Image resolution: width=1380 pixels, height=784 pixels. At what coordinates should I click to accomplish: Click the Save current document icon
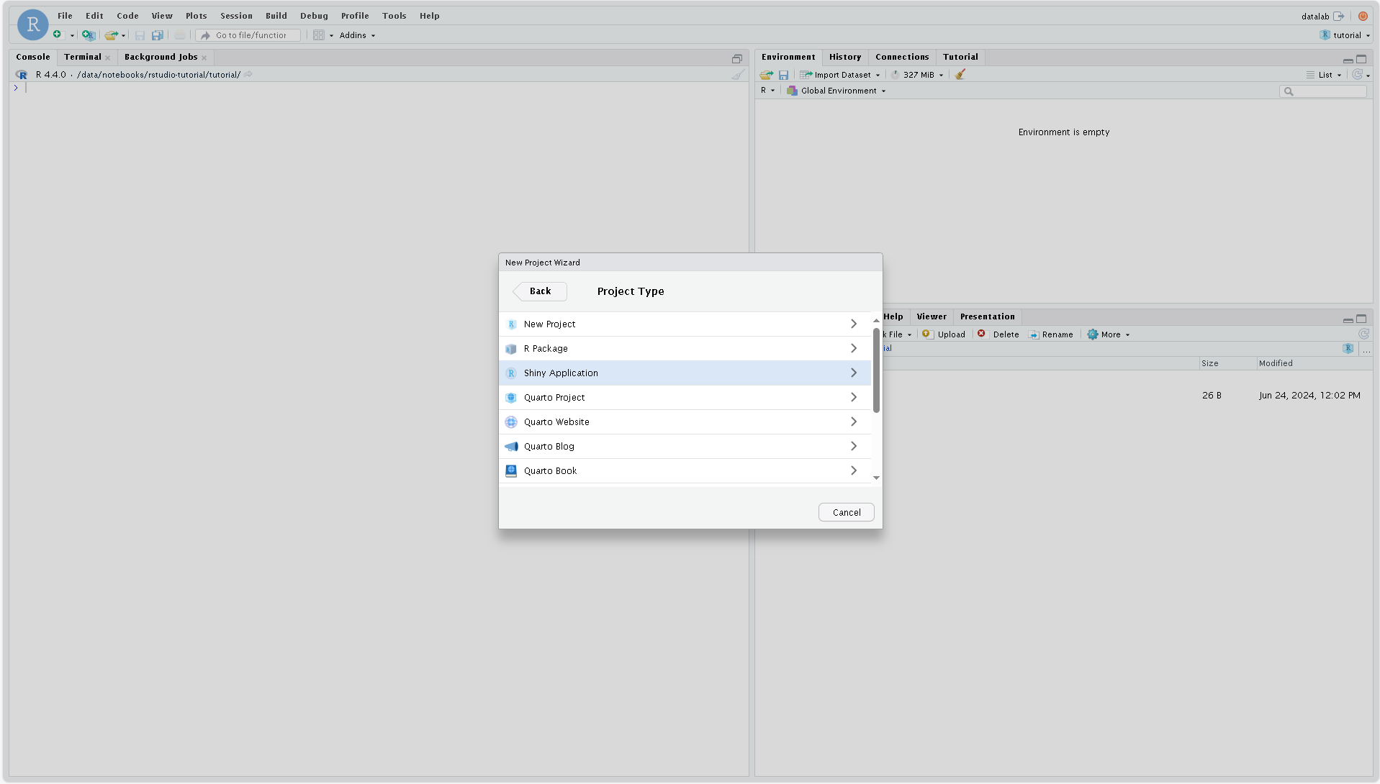point(140,35)
